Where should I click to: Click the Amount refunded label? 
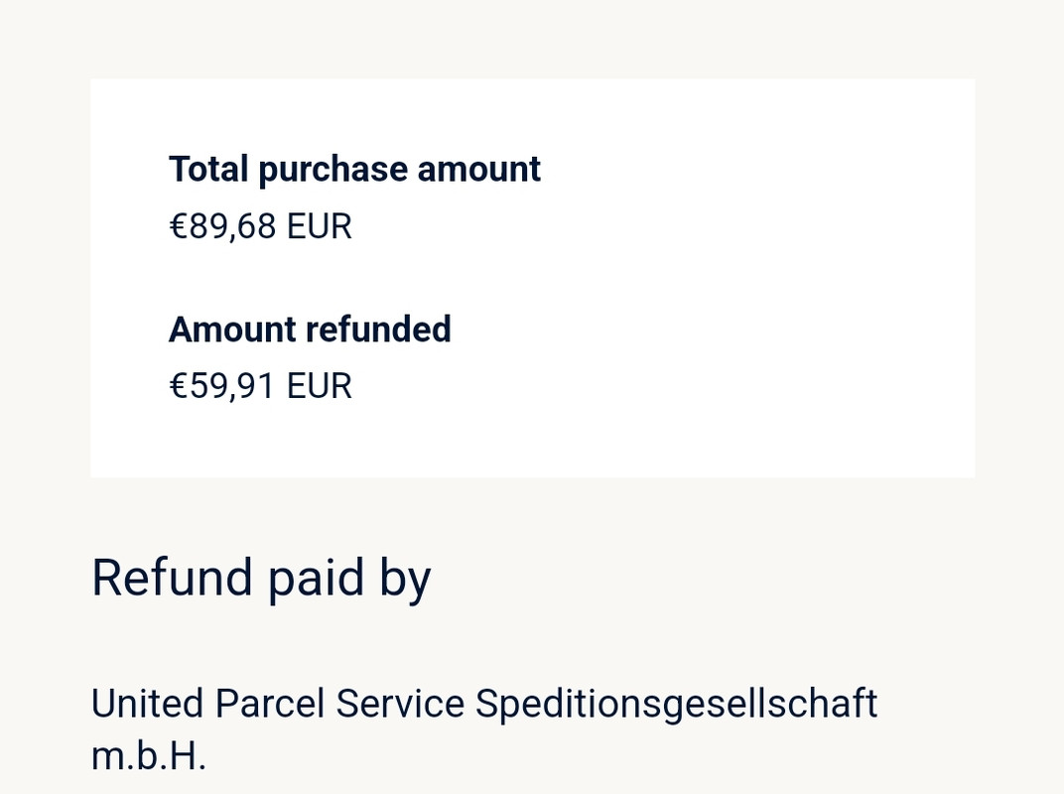pyautogui.click(x=310, y=330)
